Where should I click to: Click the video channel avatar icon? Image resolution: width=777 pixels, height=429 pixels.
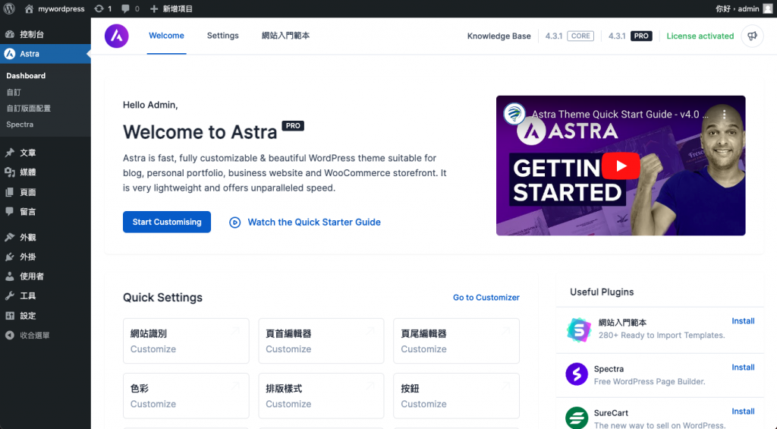(x=514, y=114)
